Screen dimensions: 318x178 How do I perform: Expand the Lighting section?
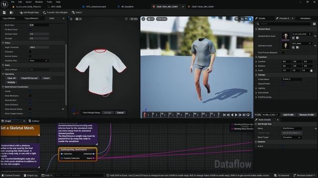[256, 88]
